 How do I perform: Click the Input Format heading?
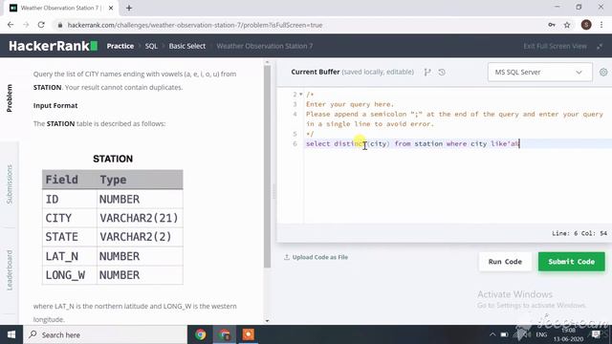coord(55,106)
